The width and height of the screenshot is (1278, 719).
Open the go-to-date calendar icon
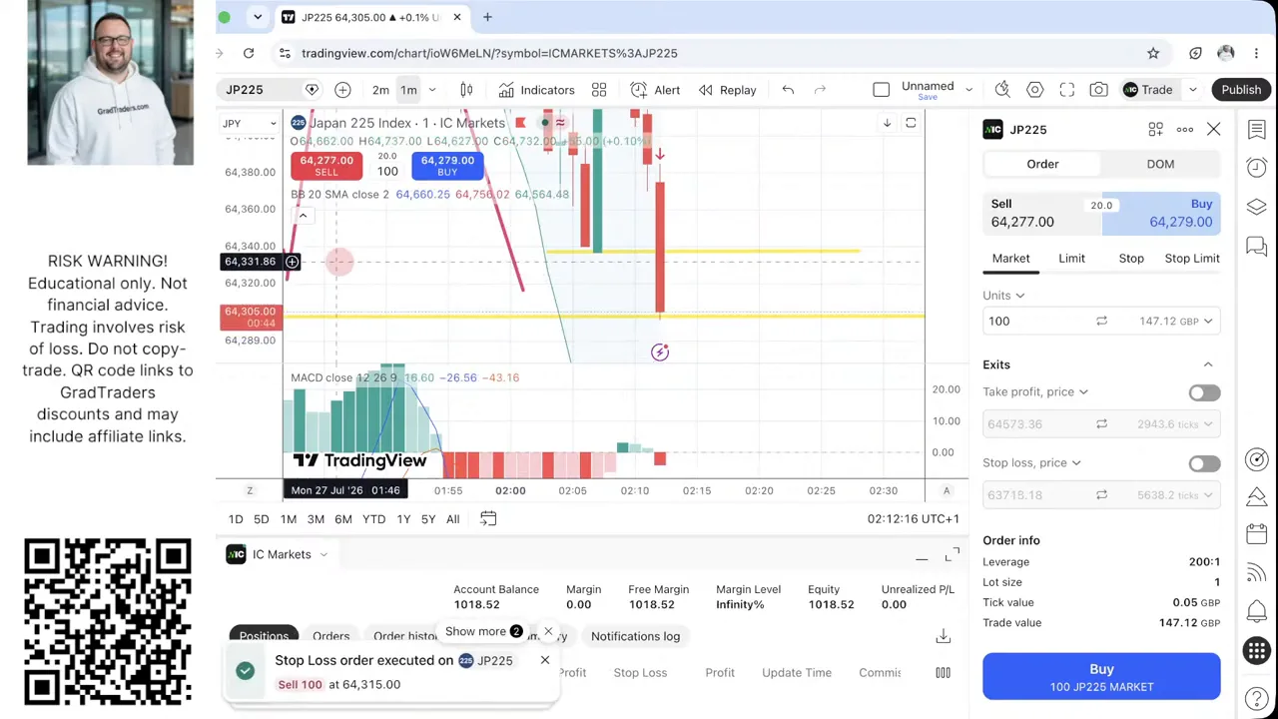pyautogui.click(x=488, y=519)
